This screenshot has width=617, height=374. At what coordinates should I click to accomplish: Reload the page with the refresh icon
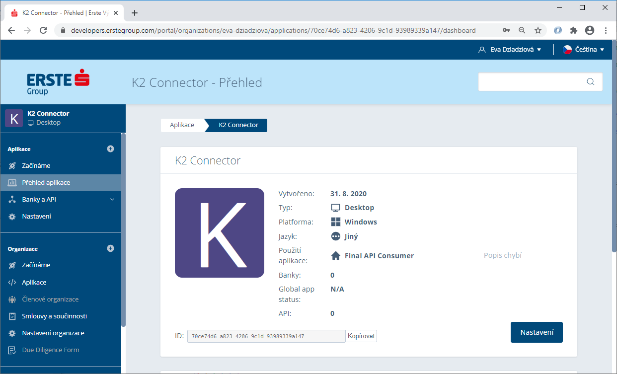(x=43, y=30)
